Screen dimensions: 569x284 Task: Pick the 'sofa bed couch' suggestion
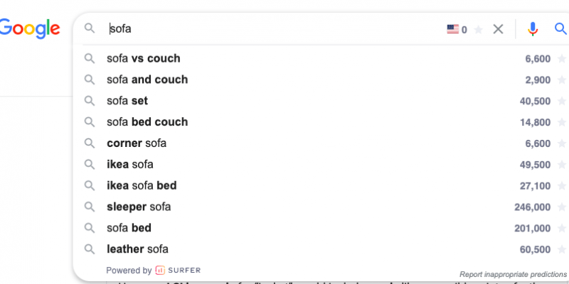coord(147,122)
